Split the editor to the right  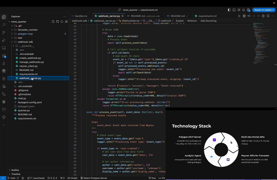coord(268,16)
